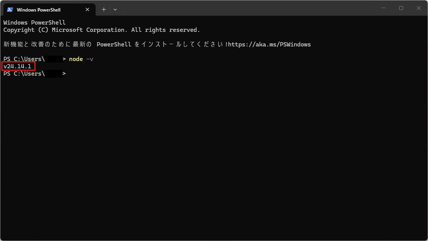Click the word PowerShell in Japanese message

[114, 45]
